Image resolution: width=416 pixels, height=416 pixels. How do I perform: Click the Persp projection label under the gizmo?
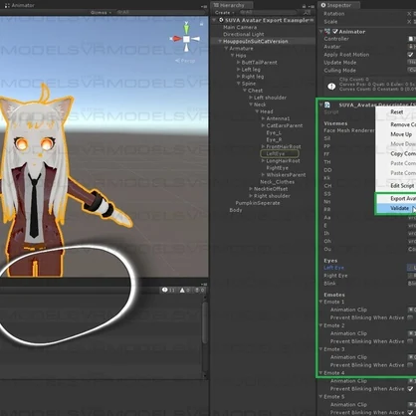[x=185, y=61]
